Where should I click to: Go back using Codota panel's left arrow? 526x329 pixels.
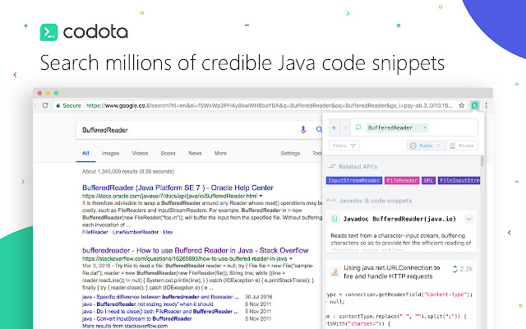click(335, 127)
